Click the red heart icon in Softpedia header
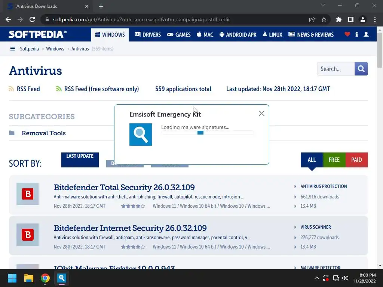Screen dimensions: 383x287 347,34
